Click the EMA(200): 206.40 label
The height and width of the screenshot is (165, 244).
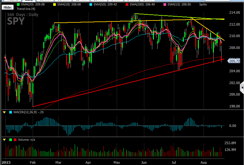[x=142, y=4]
